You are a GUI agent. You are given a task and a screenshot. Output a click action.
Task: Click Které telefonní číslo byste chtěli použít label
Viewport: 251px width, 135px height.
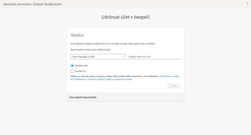(91, 50)
